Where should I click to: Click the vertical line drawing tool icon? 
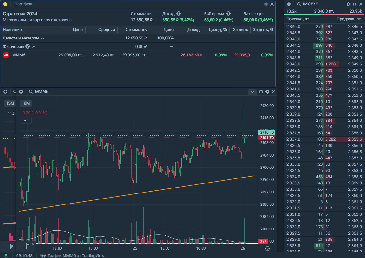(x=33, y=246)
